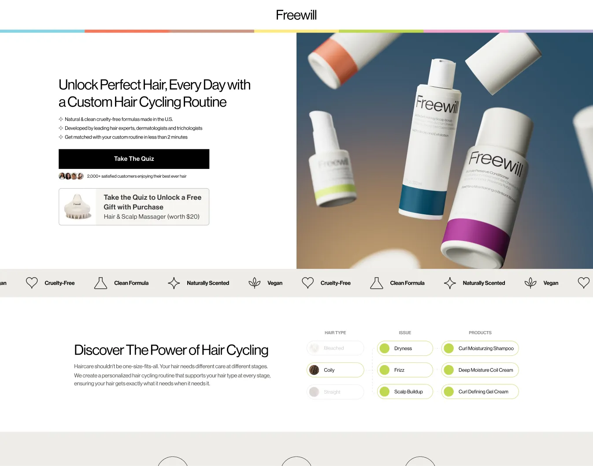Choose the Scalp Buildup issue chip
Image resolution: width=593 pixels, height=466 pixels.
point(405,391)
